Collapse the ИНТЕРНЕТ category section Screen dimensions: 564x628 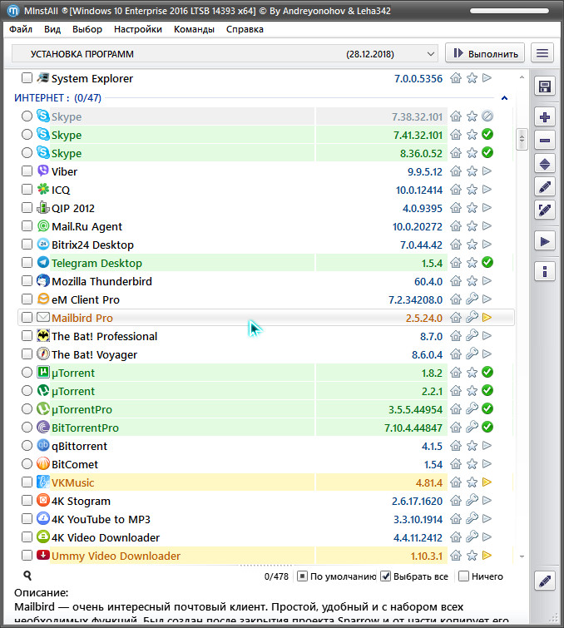coord(504,98)
